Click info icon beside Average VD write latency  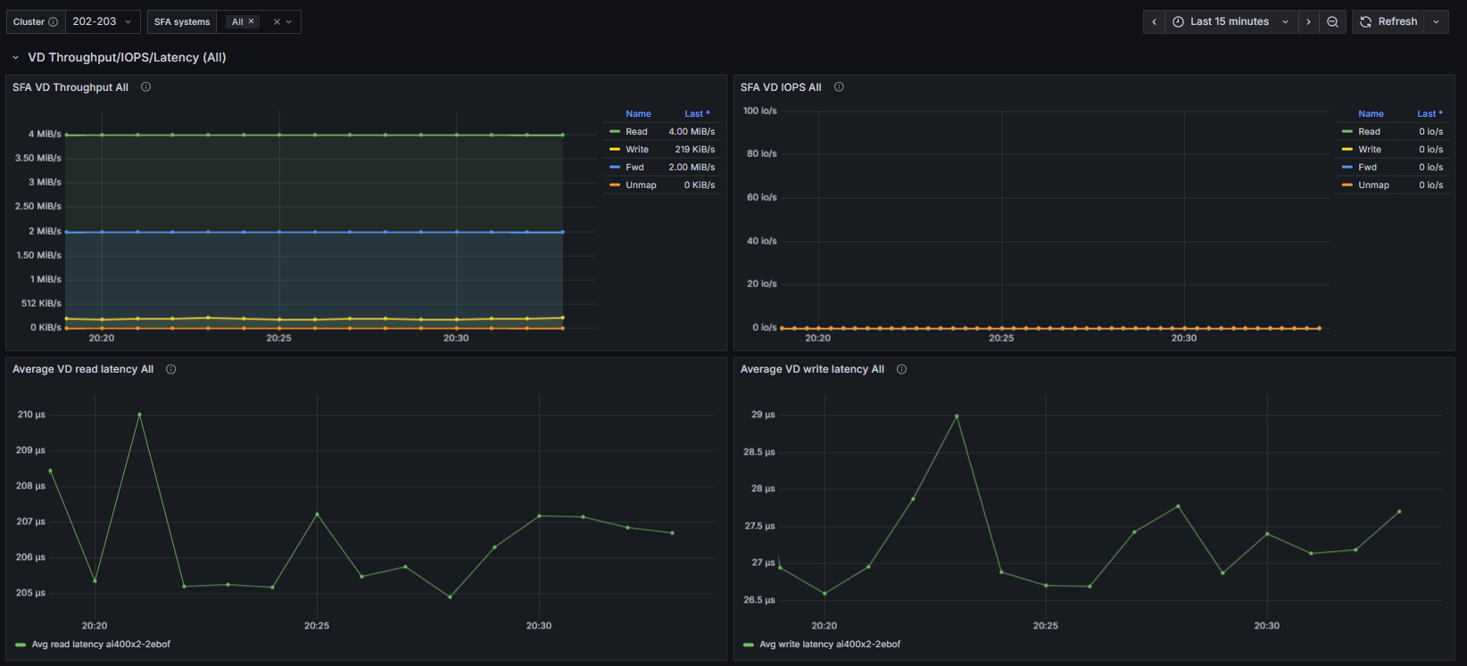[x=902, y=369]
